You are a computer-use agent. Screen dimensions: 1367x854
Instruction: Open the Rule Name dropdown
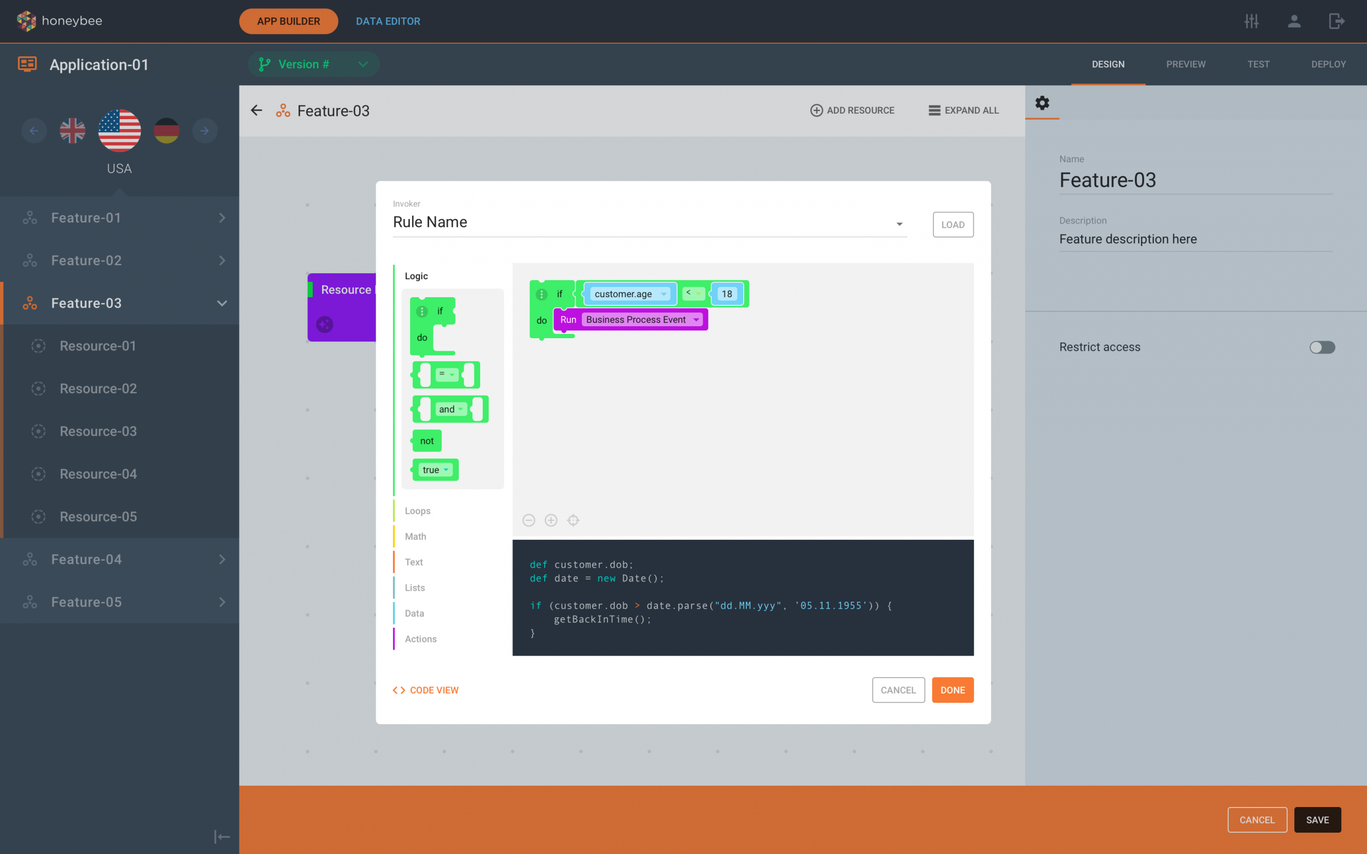point(899,223)
